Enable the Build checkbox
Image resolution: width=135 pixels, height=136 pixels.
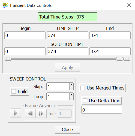(x=14, y=91)
